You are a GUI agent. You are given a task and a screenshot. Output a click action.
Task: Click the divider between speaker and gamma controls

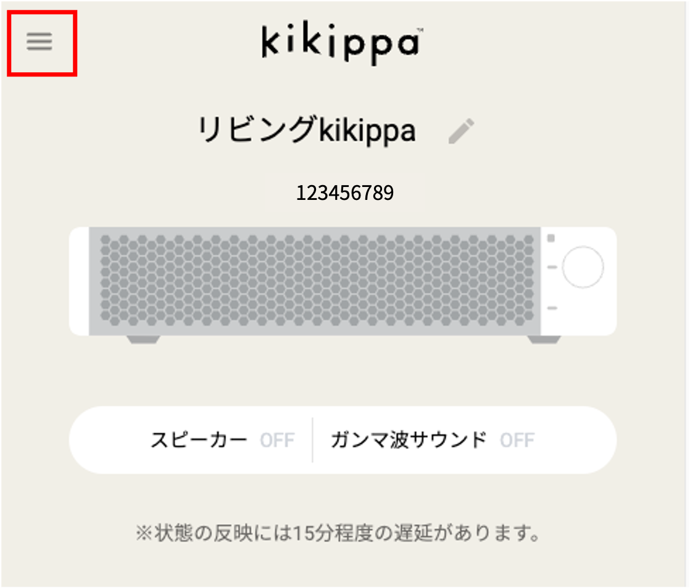tap(312, 439)
